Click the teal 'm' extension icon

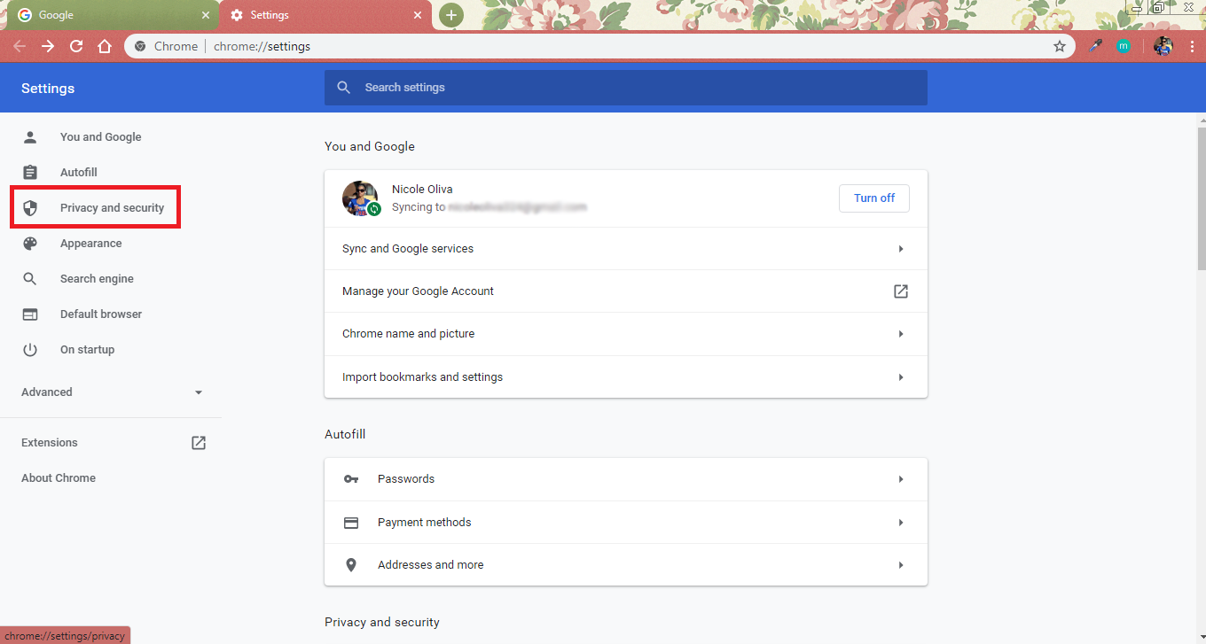pos(1124,46)
